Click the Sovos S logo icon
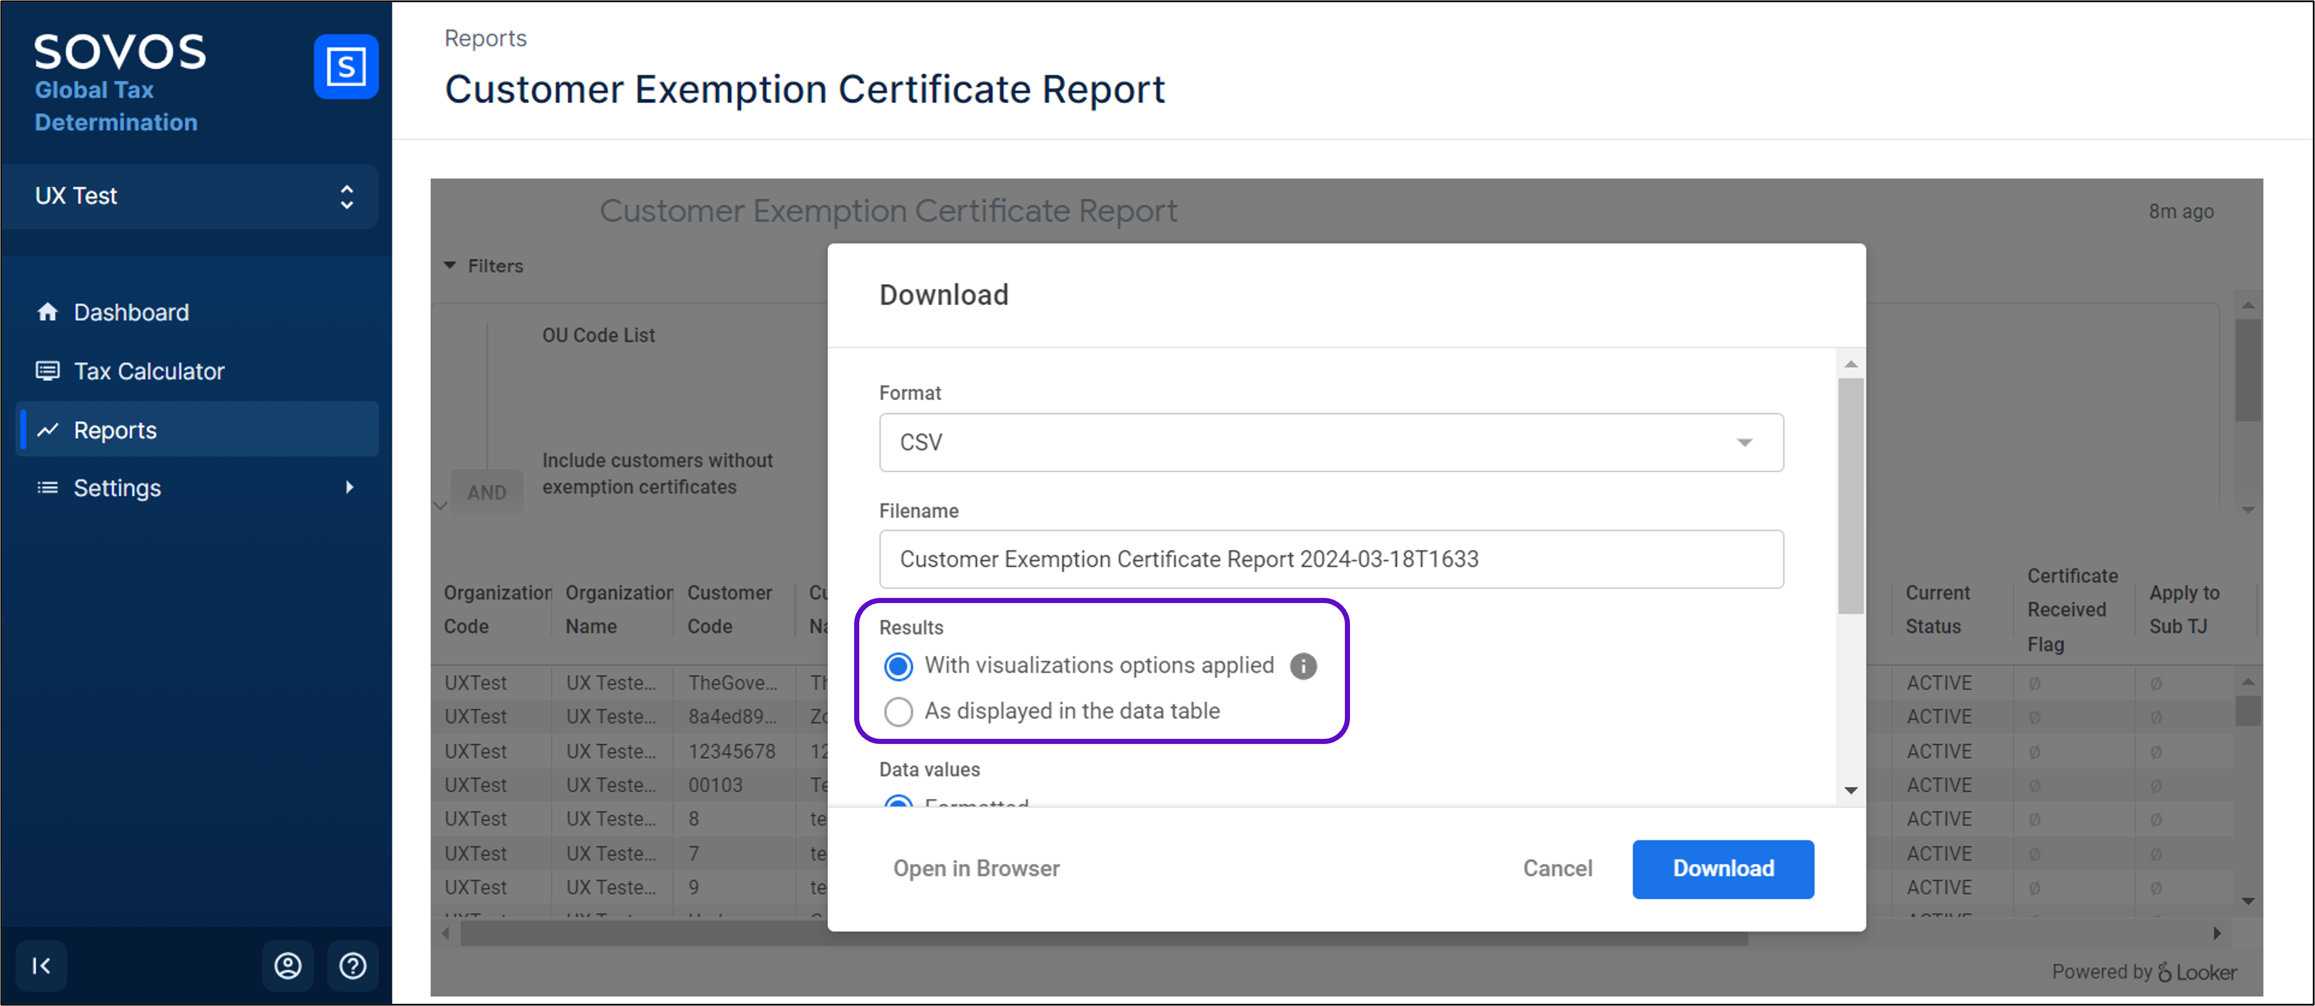2315x1006 pixels. (346, 66)
